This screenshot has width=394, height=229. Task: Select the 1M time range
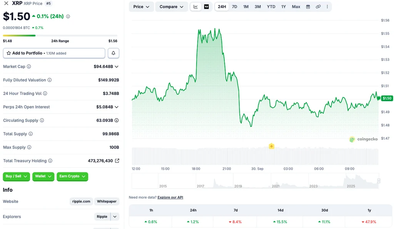pyautogui.click(x=246, y=7)
